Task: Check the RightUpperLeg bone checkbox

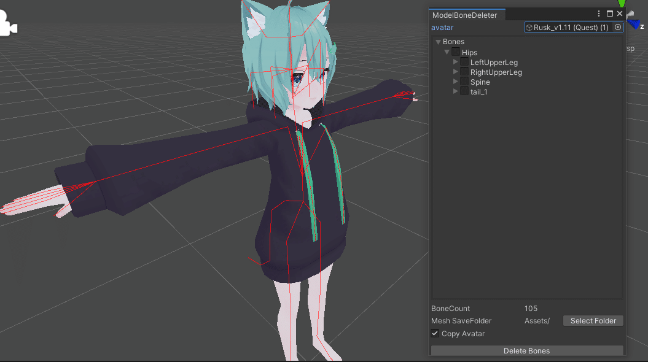Action: click(x=464, y=72)
